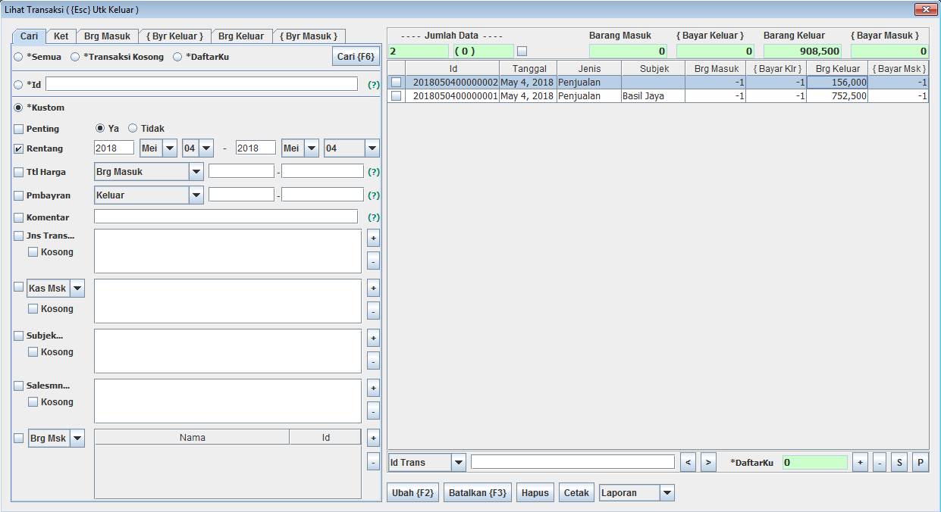Open the Ttl Harga 'Brg Masuk' dropdown

(196, 172)
